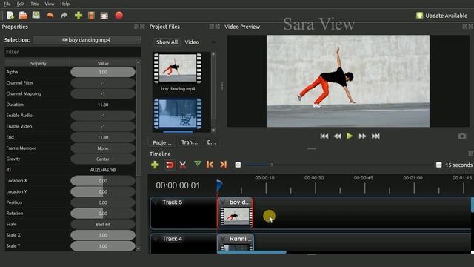Open the Gravity Center value
The width and height of the screenshot is (474, 267).
(x=103, y=159)
